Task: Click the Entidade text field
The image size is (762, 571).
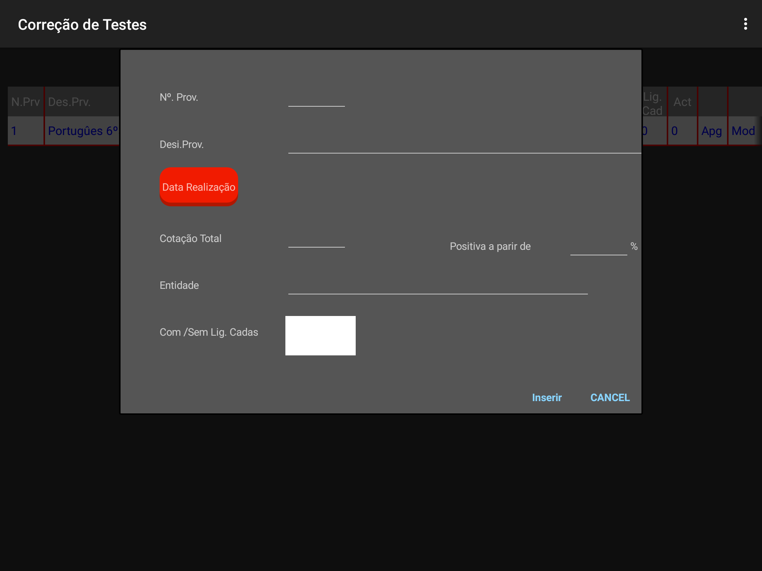Action: click(438, 286)
